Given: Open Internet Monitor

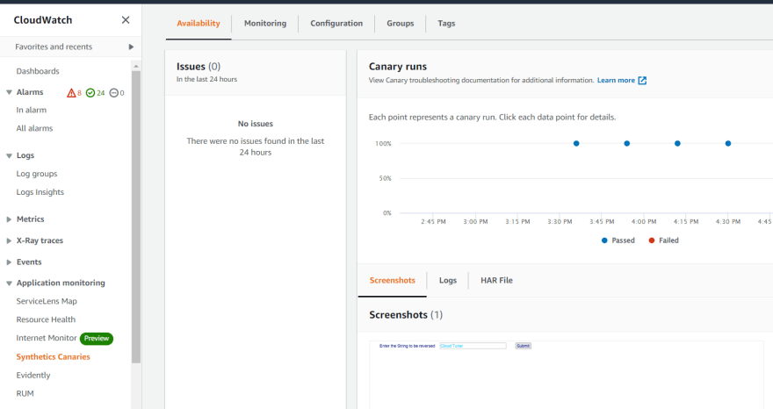Looking at the screenshot, I should pyautogui.click(x=47, y=338).
